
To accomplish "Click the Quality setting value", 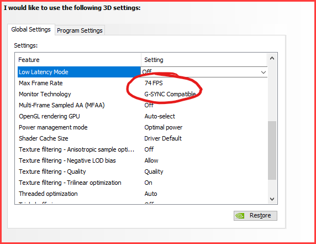I will 154,172.
